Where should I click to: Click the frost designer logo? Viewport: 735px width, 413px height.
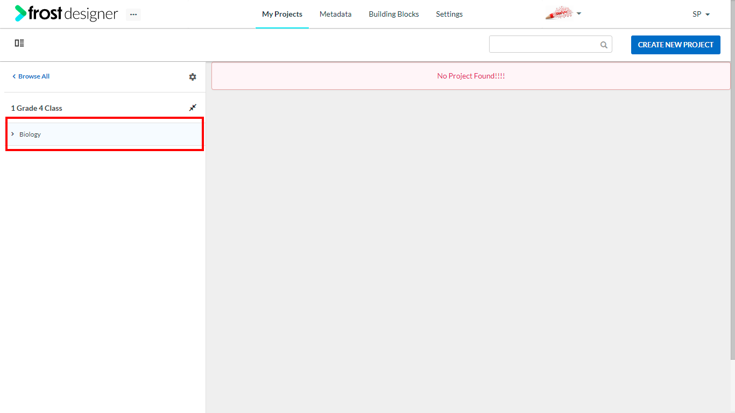pos(66,13)
